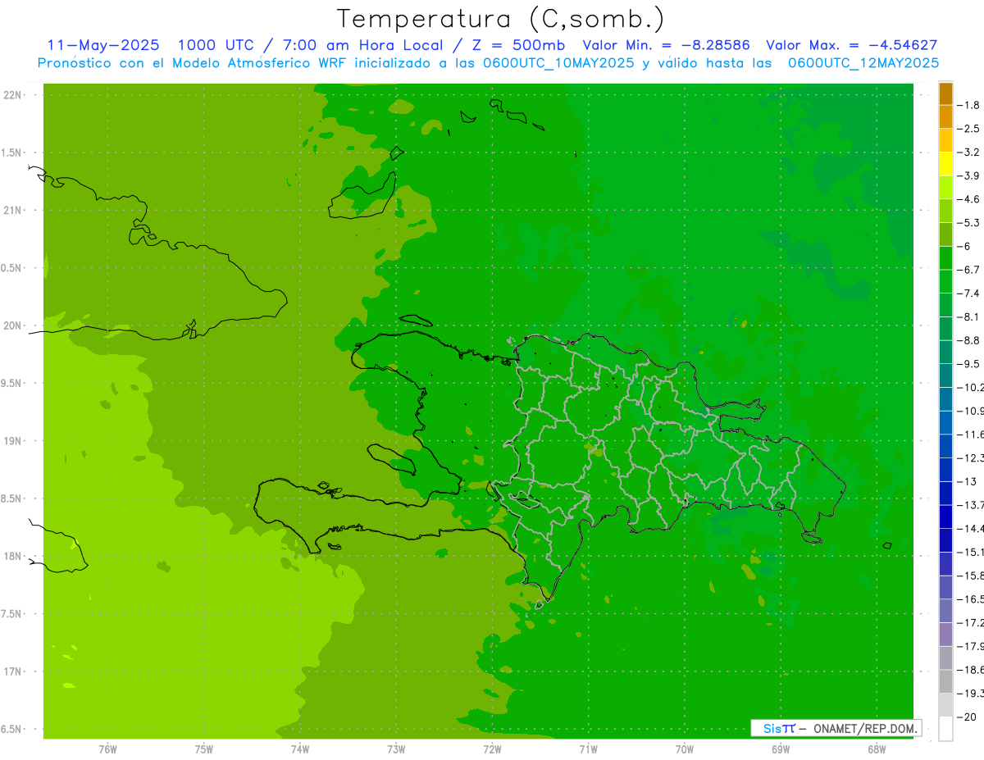This screenshot has height=760, width=984.
Task: Click the 22N latitude axis label
Action: click(x=11, y=95)
